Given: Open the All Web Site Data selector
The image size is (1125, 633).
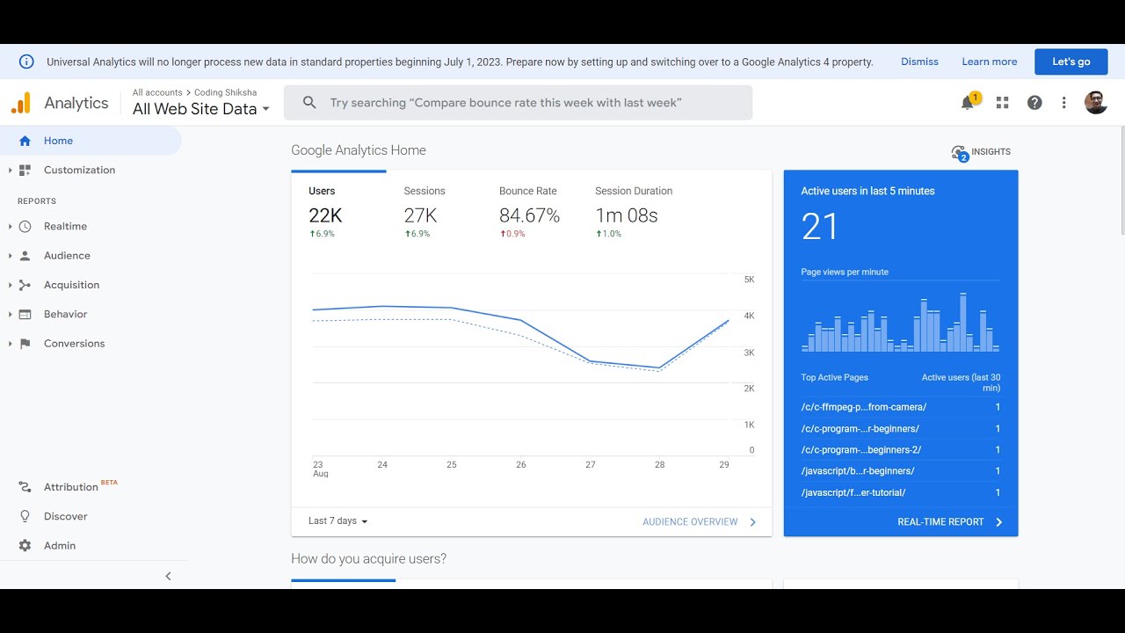Looking at the screenshot, I should (200, 109).
